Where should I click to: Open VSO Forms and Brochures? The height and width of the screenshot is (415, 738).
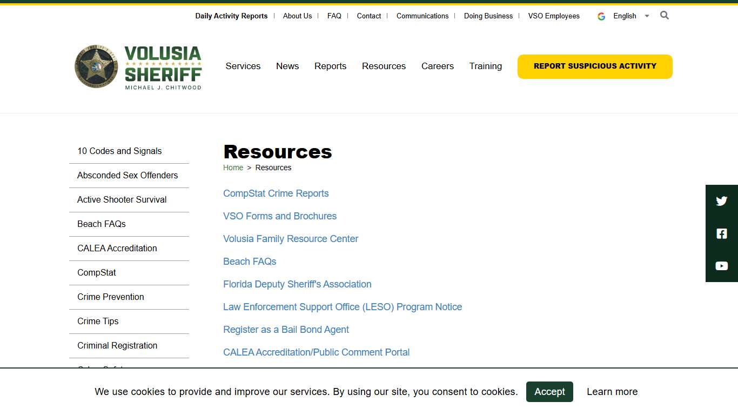[x=280, y=216]
